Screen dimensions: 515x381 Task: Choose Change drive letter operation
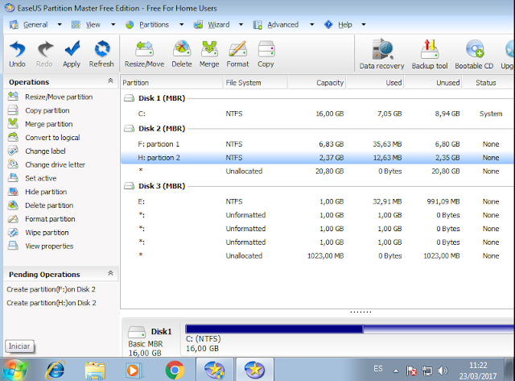point(47,164)
